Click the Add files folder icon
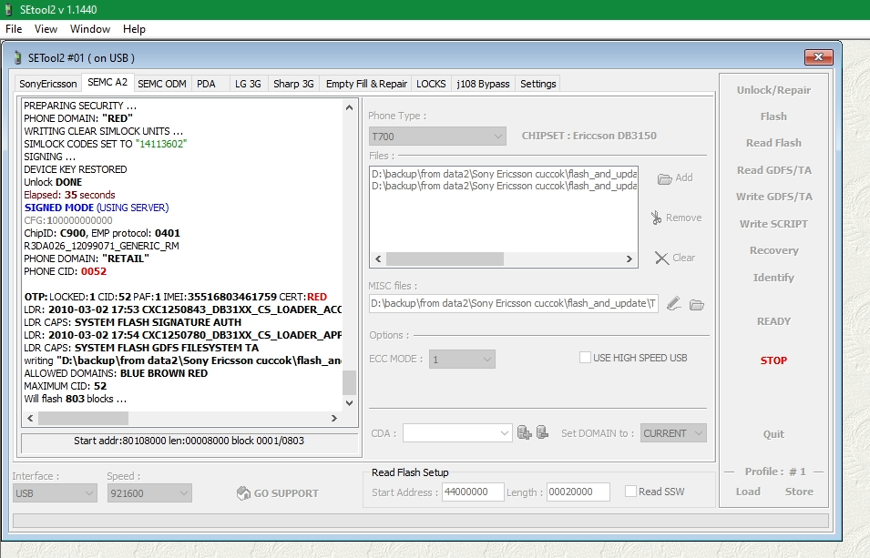Image resolution: width=870 pixels, height=558 pixels. (664, 178)
